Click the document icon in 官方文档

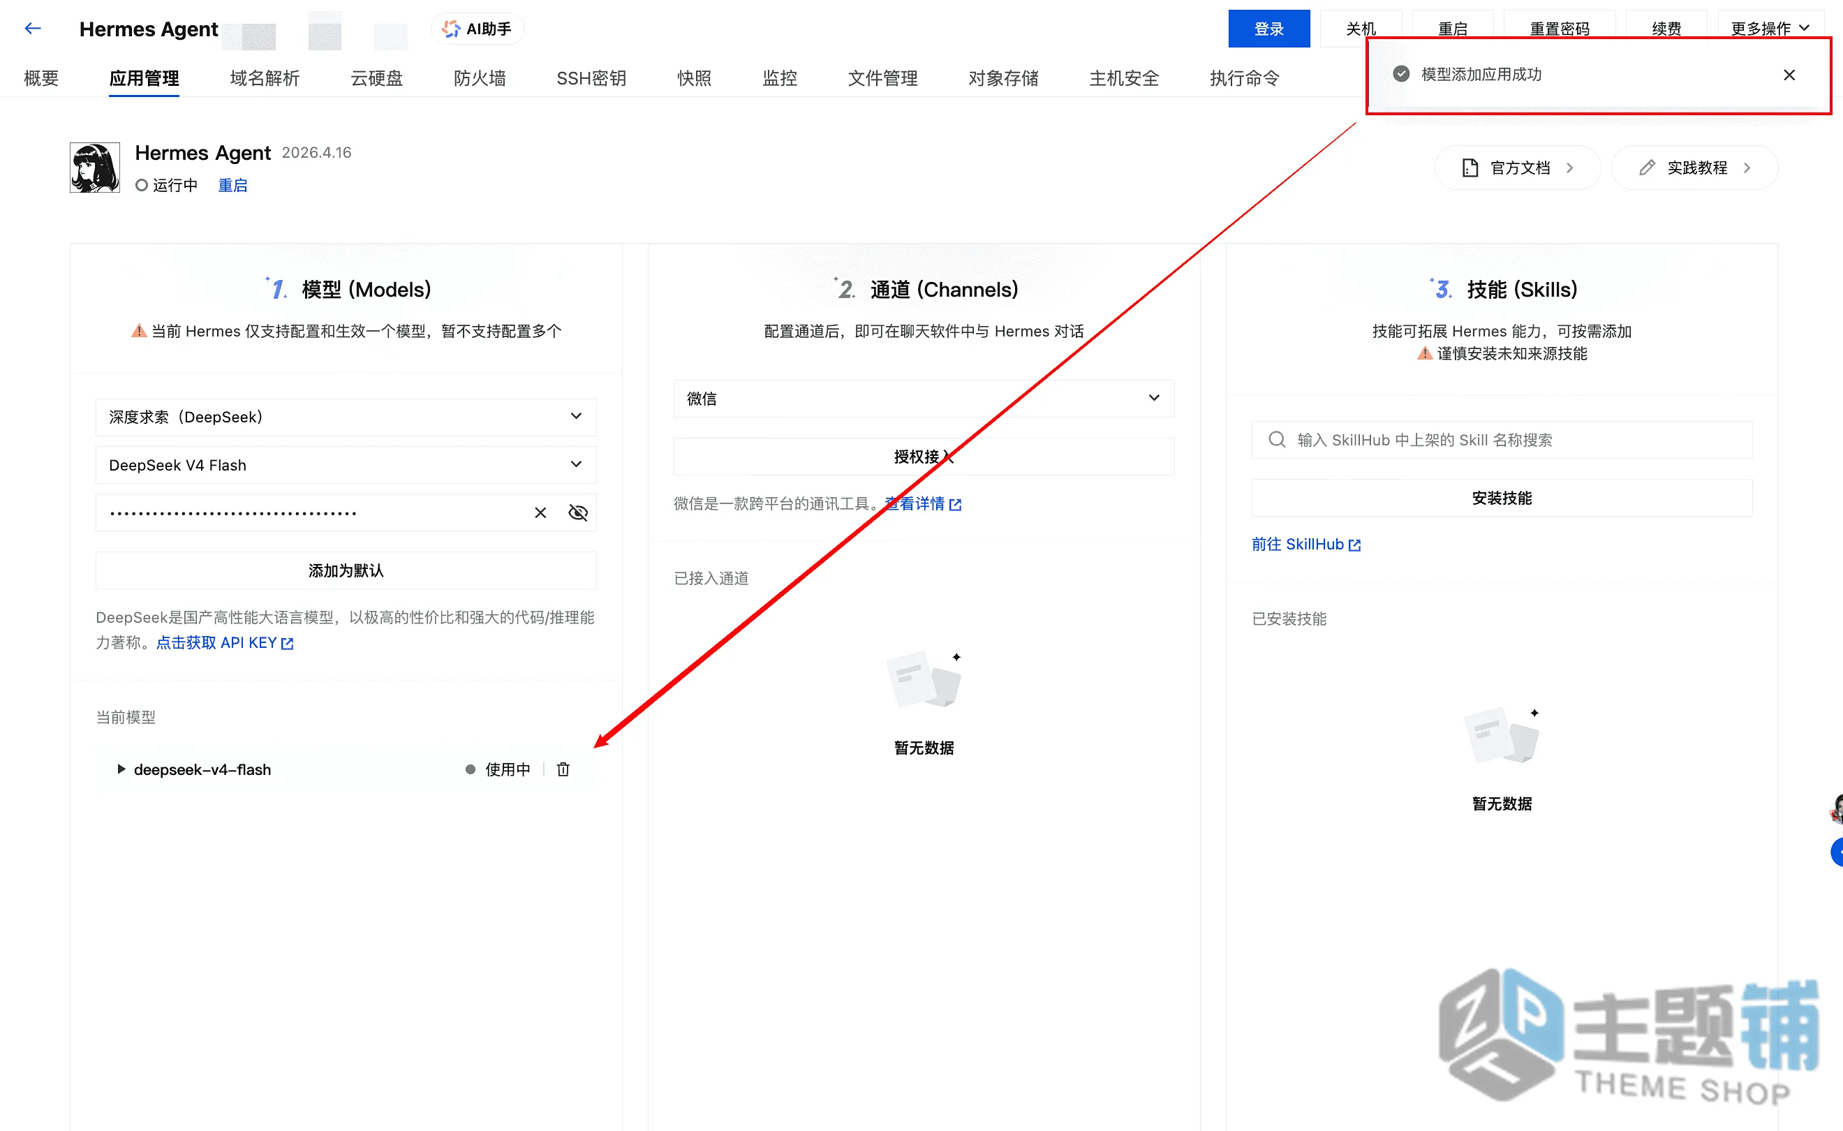(x=1470, y=168)
